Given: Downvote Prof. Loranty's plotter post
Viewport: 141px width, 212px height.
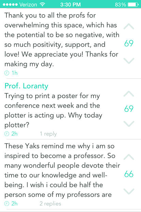Looking at the screenshot, I should (129, 124).
